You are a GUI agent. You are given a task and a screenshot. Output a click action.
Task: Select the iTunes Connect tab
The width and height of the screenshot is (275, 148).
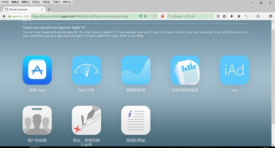tap(24, 10)
